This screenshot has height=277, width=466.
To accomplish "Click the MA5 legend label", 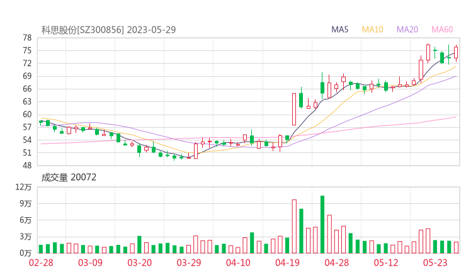I will point(339,30).
